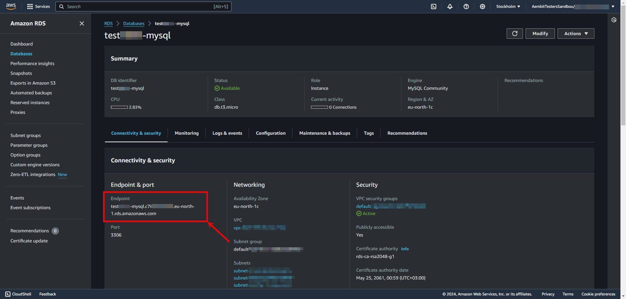
Task: Select the Connectivity & security tab
Action: tap(136, 133)
